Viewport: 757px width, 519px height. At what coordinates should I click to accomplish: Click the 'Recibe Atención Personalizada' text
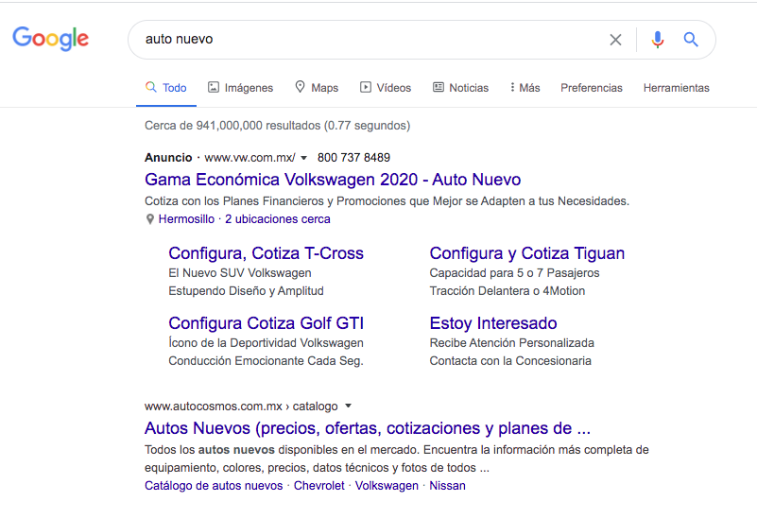coord(511,343)
